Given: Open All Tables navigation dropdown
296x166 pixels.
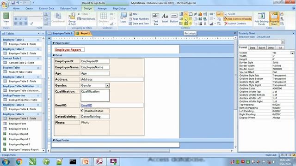Looking at the screenshot, I should (x=39, y=34).
